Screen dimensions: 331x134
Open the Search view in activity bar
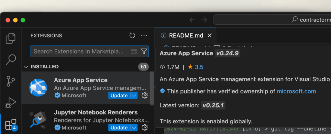click(x=11, y=60)
